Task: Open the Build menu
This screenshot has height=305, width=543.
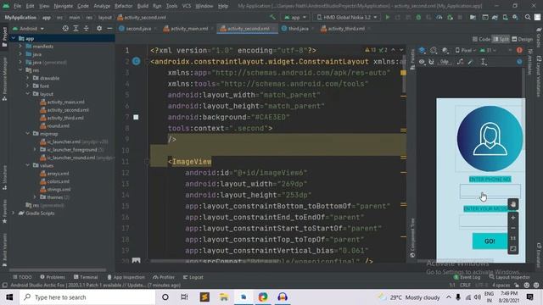Action: click(143, 6)
